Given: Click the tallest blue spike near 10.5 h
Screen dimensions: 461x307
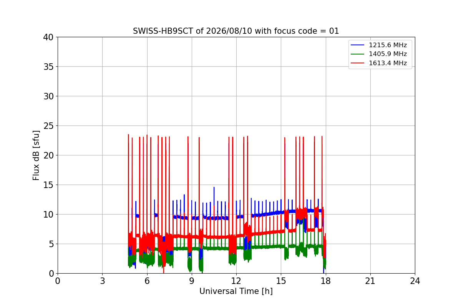Looking at the screenshot, I should [214, 196].
